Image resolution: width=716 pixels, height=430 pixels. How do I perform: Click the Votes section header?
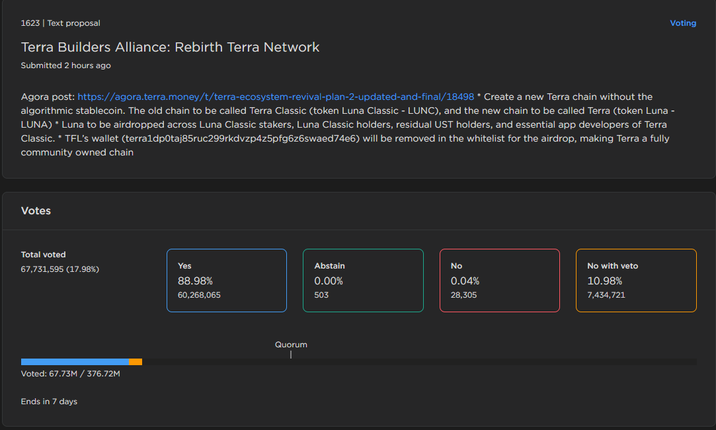[x=36, y=210]
